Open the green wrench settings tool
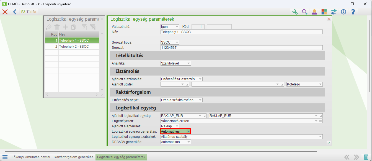Image resolution: width=372 pixels, height=161 pixels. pos(295,12)
